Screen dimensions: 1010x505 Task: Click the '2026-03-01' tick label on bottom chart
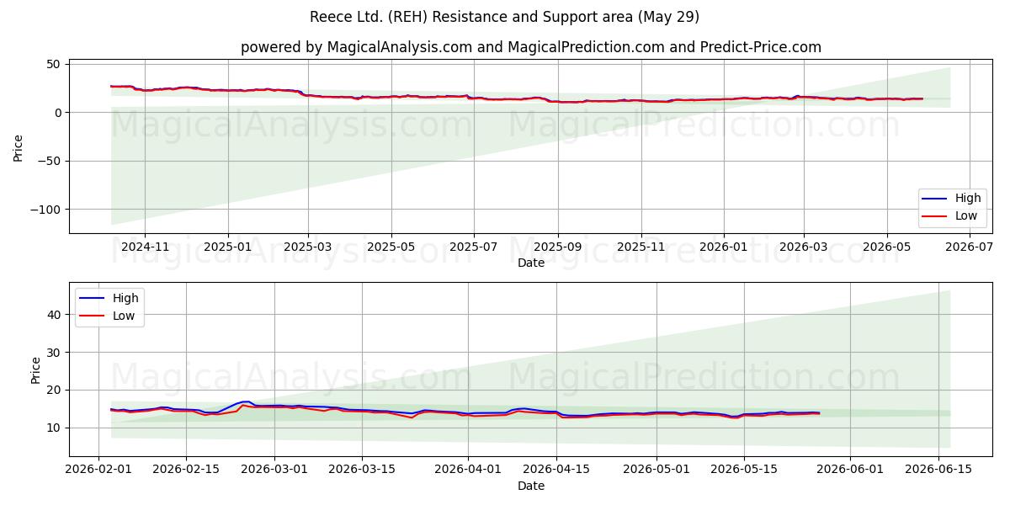click(274, 470)
